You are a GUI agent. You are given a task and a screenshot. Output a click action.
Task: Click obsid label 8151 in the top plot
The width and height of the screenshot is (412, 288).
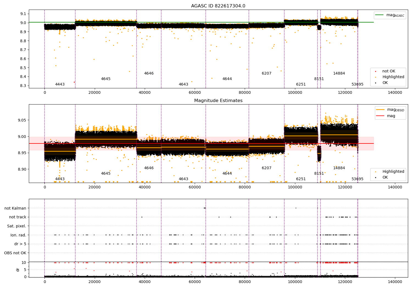pyautogui.click(x=319, y=79)
